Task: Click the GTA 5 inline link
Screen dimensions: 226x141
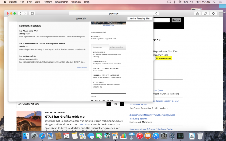Action: click(82, 125)
